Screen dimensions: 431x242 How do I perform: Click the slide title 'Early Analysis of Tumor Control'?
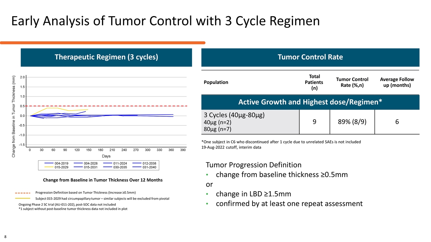[x=165, y=22]
